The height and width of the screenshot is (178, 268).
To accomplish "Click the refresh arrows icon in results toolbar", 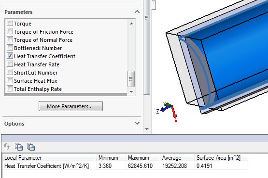I will pos(7,147).
